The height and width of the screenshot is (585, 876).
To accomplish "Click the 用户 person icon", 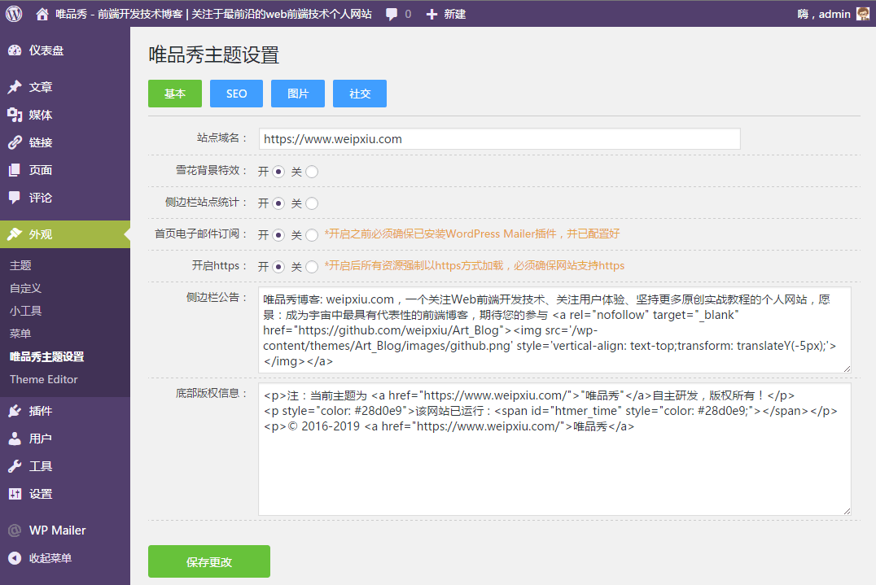I will (x=15, y=439).
